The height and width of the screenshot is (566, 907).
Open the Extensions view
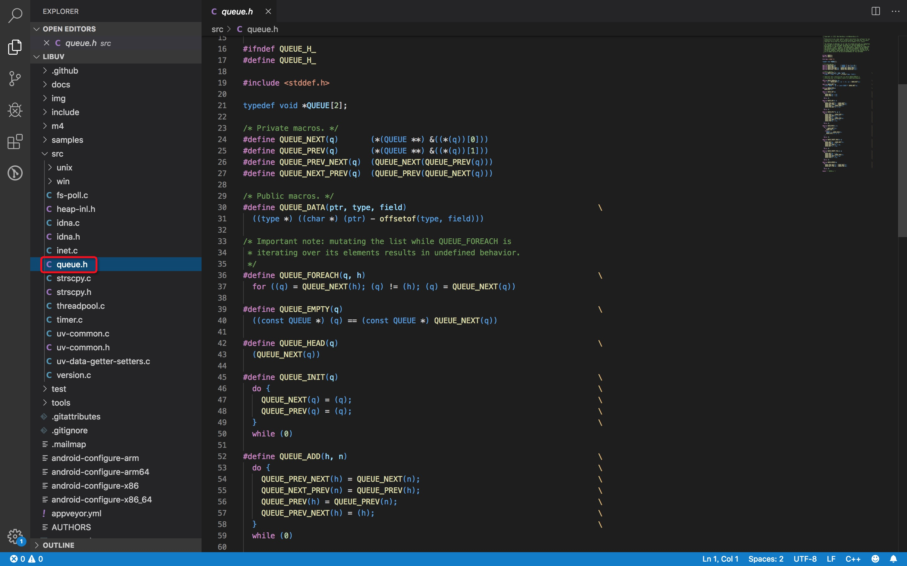(15, 141)
